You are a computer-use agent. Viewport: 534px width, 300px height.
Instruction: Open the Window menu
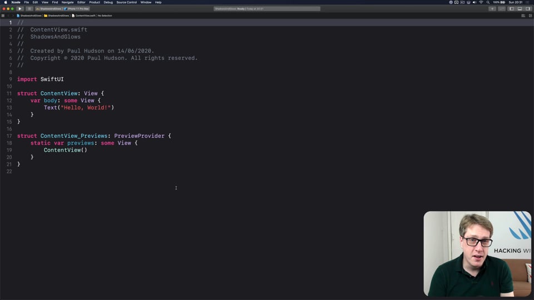pos(146,2)
